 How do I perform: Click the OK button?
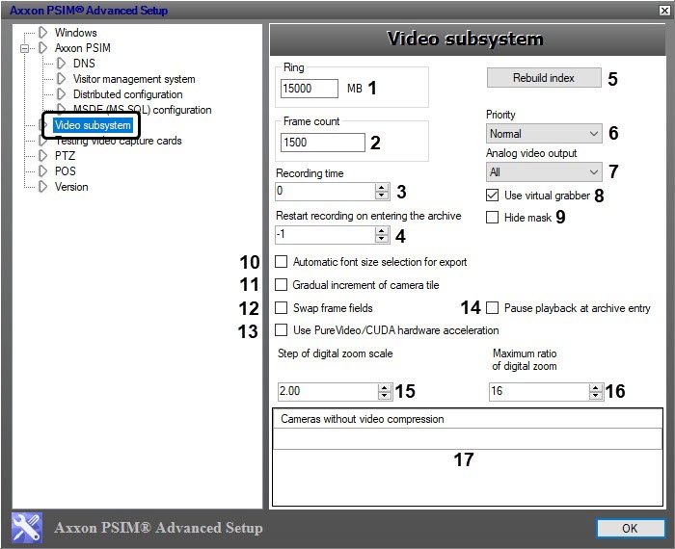630,528
